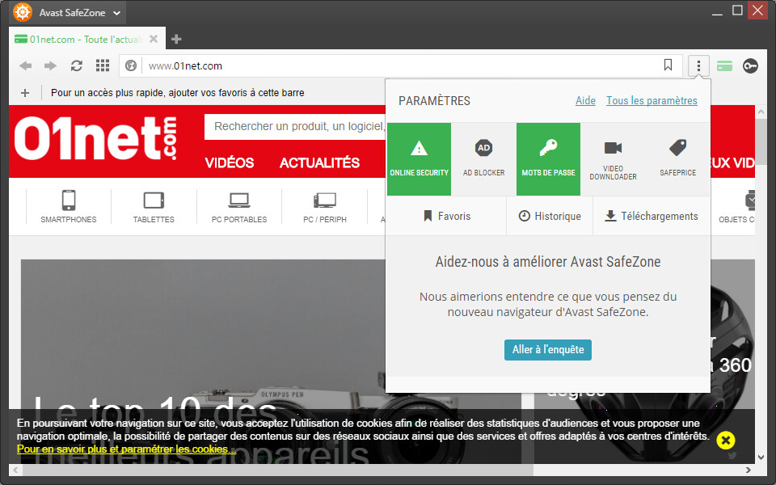
Task: Open the Favoris section
Action: point(446,216)
